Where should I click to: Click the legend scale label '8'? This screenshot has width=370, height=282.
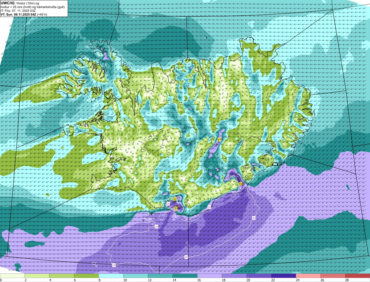(x=99, y=280)
